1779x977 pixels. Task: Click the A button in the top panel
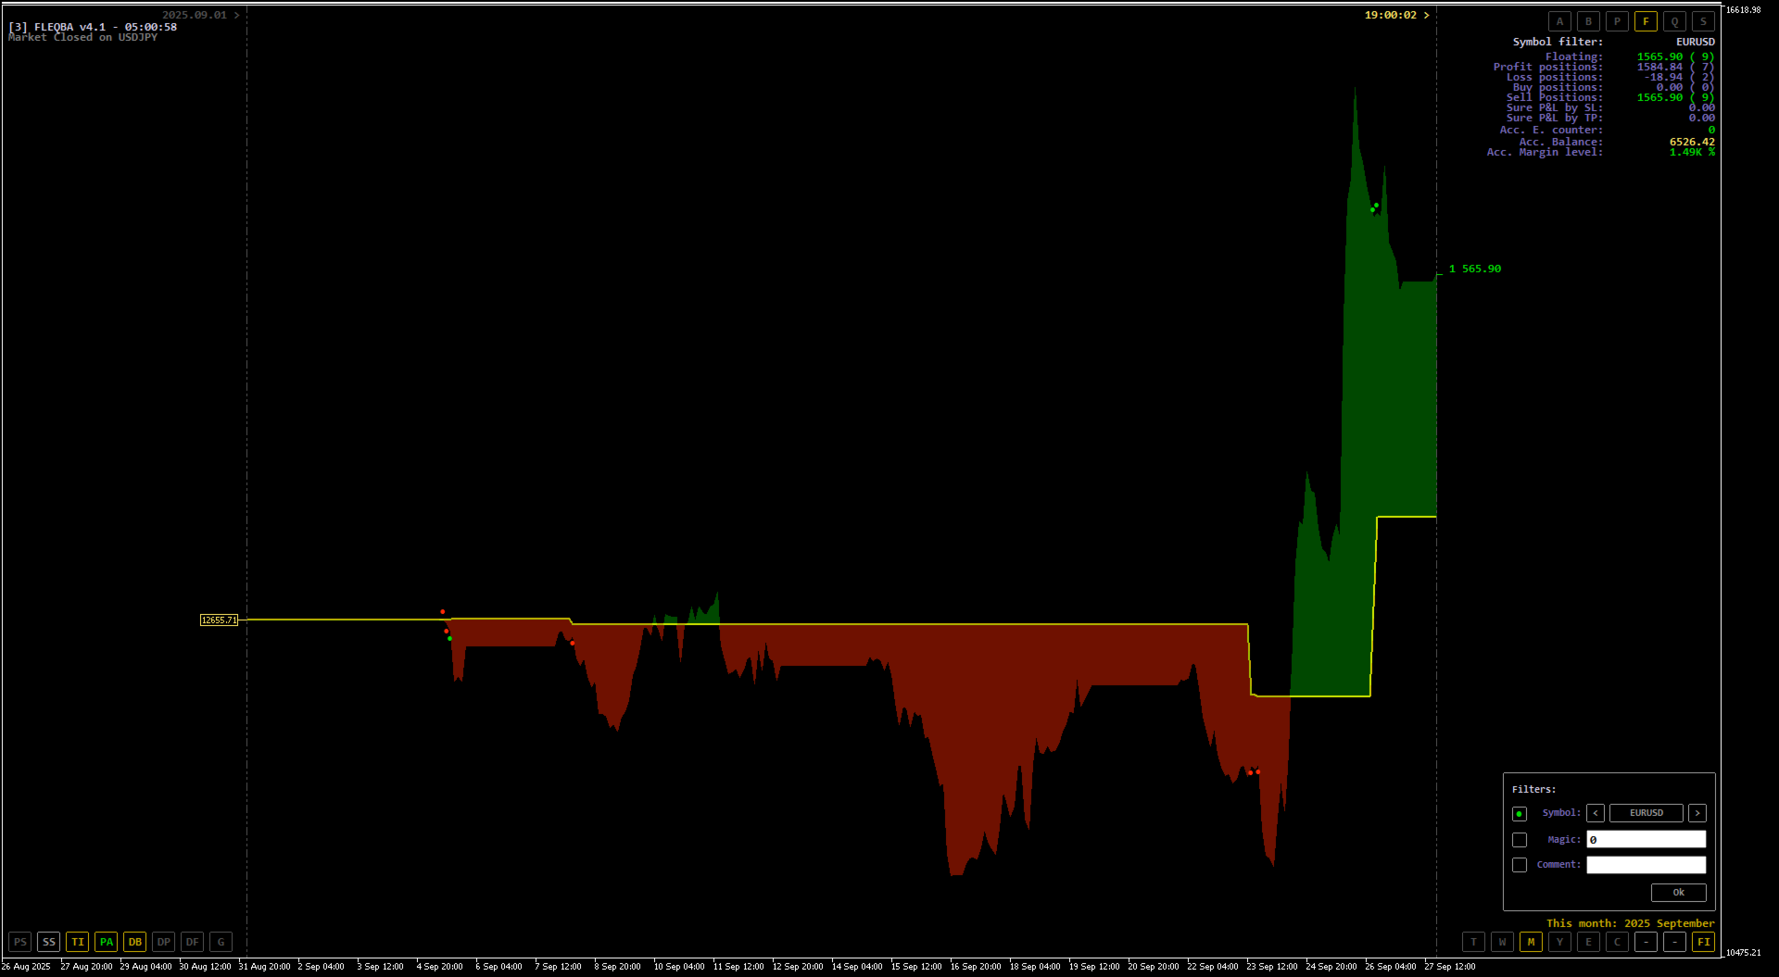[1560, 21]
